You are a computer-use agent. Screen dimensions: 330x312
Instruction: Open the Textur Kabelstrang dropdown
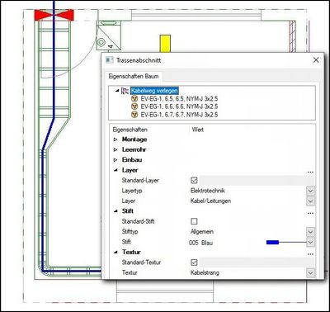tap(310, 272)
